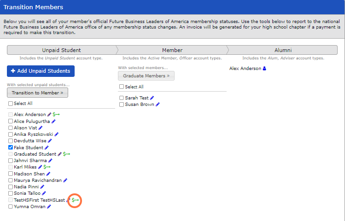Click the pencil icon next to Graduated Student
Image resolution: width=345 pixels, height=221 pixels.
click(59, 154)
